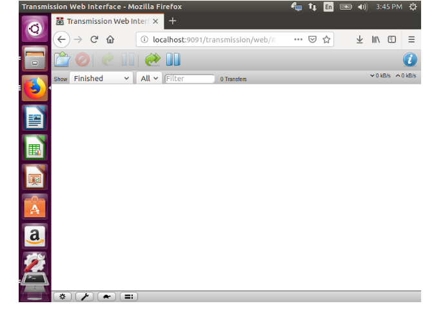Screen dimensions: 434x317
Task: Click the 0 Transfers count text
Action: [233, 79]
